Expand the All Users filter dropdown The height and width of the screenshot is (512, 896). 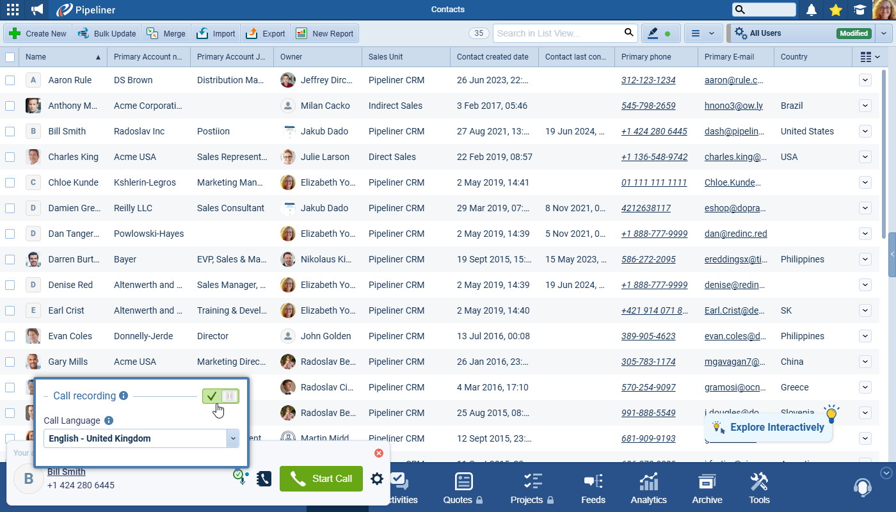tap(884, 33)
